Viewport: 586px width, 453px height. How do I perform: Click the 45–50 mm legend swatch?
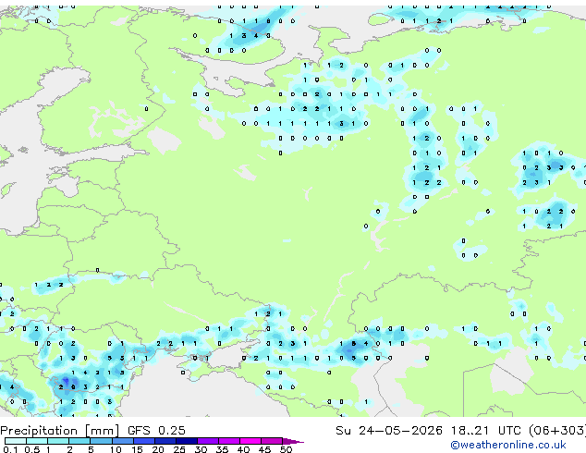(x=272, y=441)
